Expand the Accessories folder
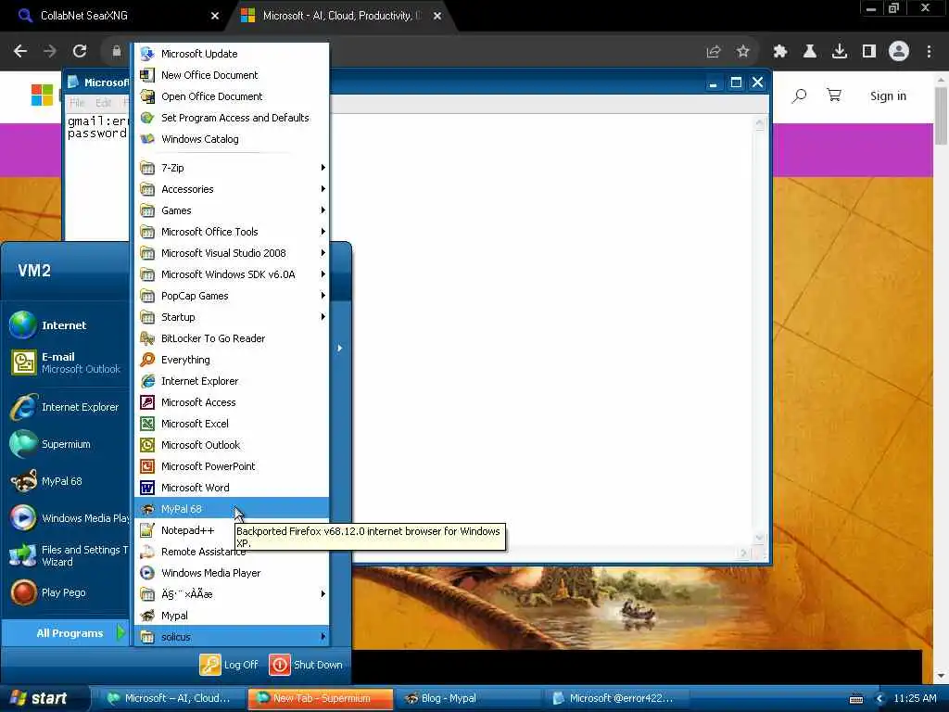The image size is (949, 712). (x=231, y=189)
